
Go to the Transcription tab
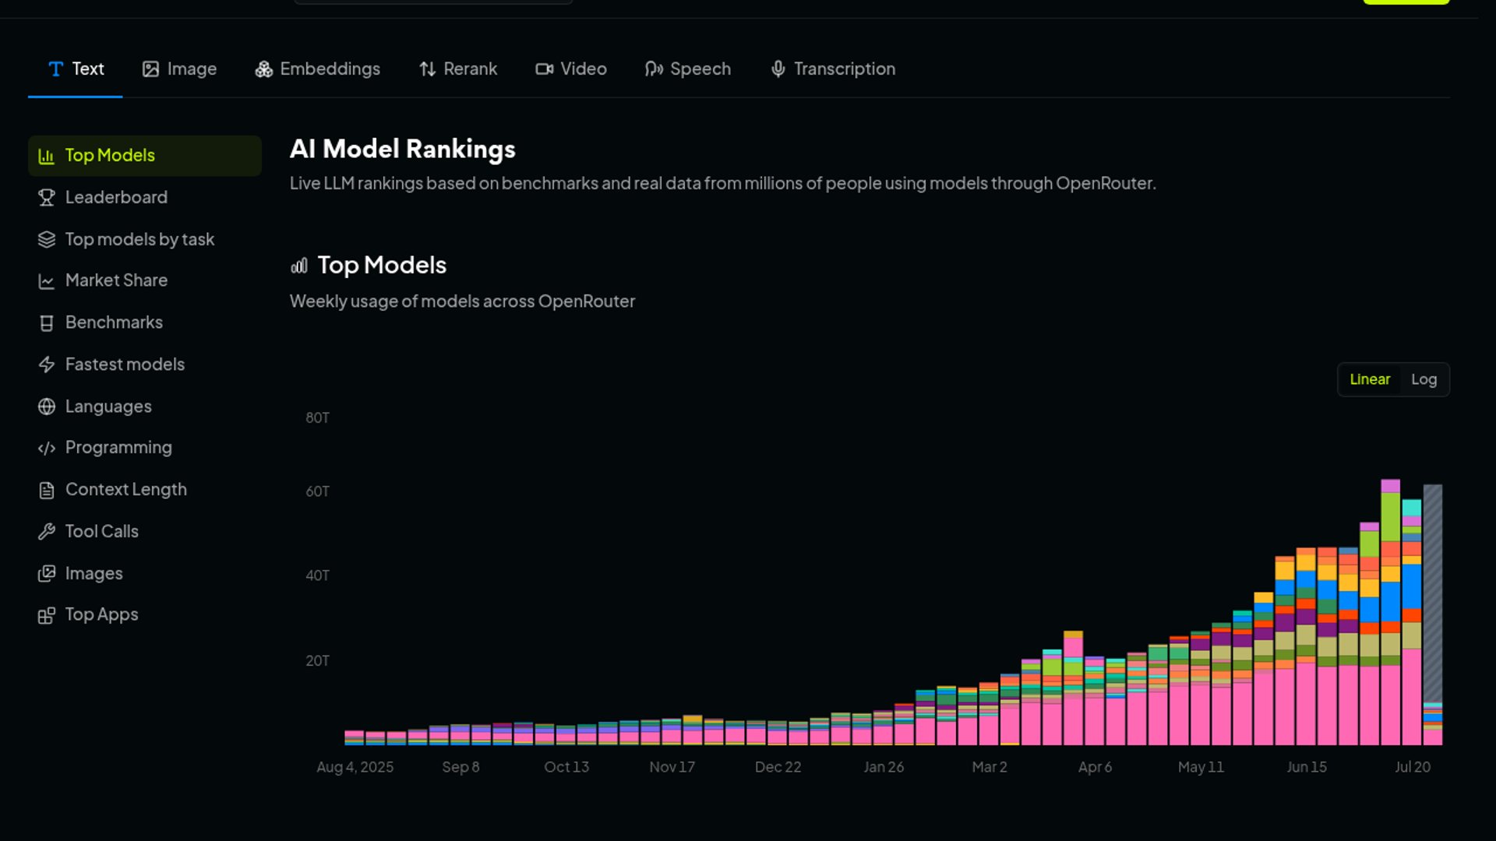(833, 69)
